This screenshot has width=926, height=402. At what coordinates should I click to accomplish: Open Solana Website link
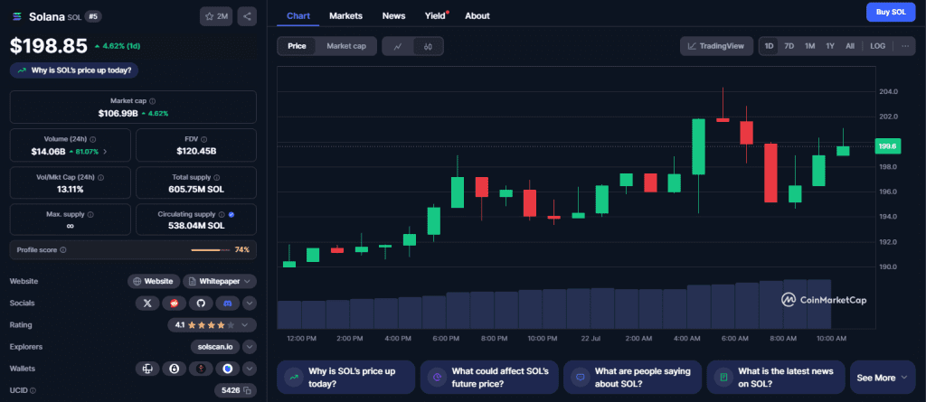click(154, 282)
